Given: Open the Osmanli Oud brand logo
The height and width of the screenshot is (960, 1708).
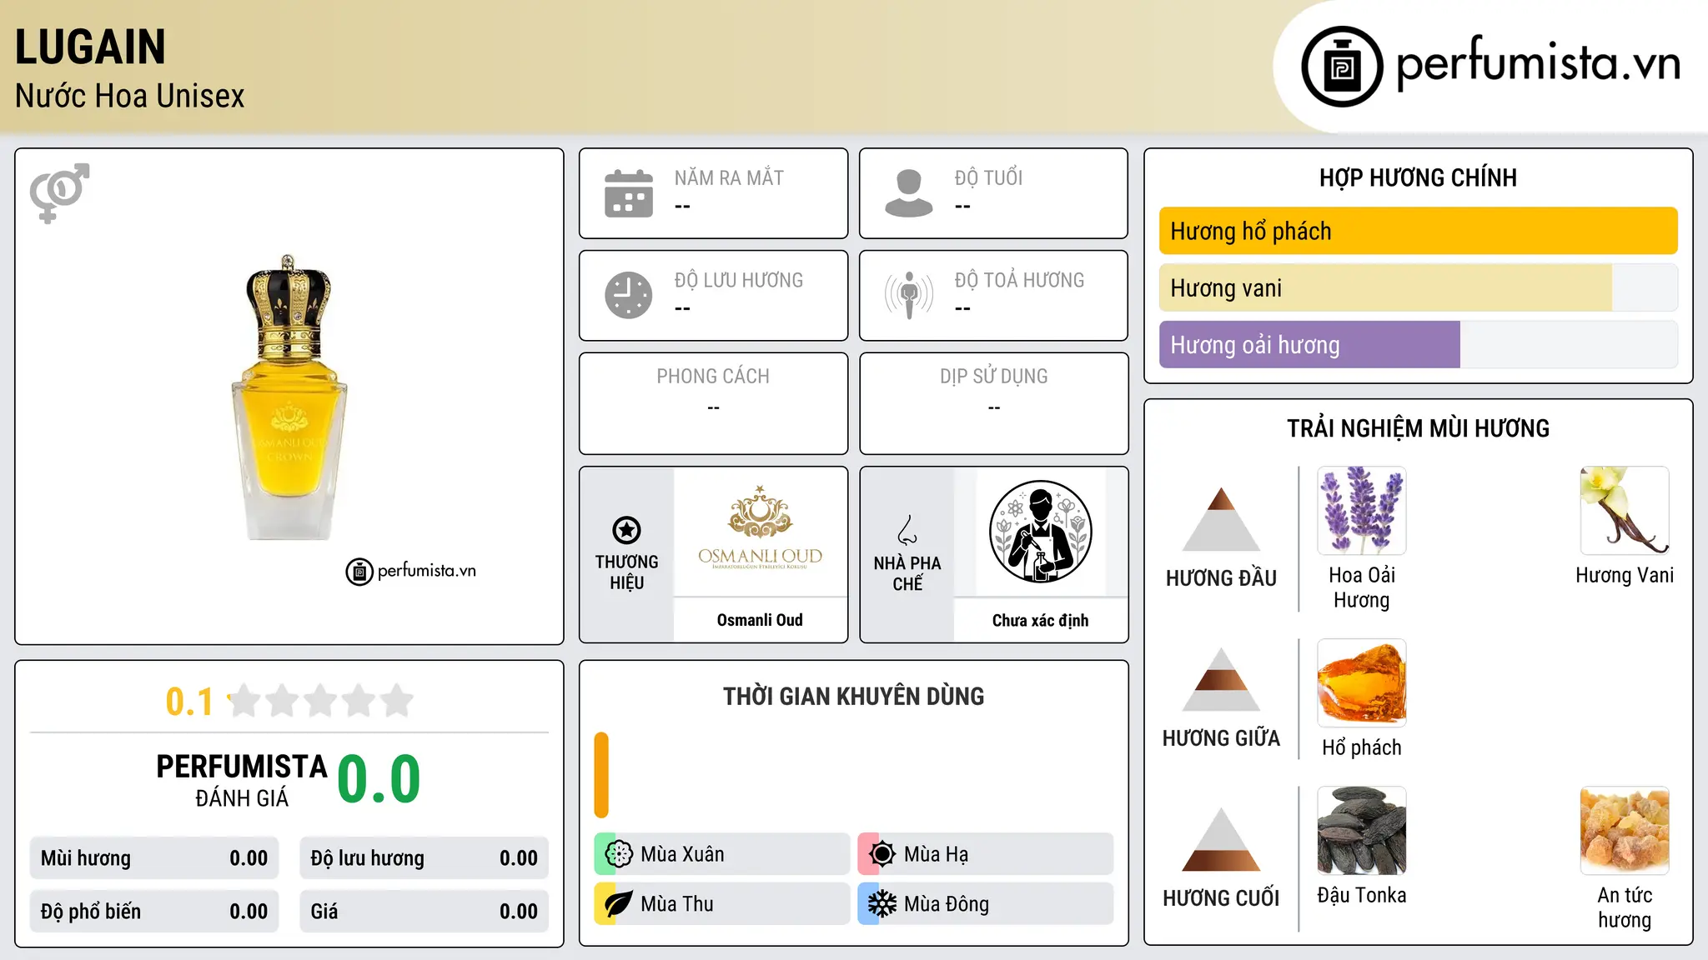Looking at the screenshot, I should [760, 530].
